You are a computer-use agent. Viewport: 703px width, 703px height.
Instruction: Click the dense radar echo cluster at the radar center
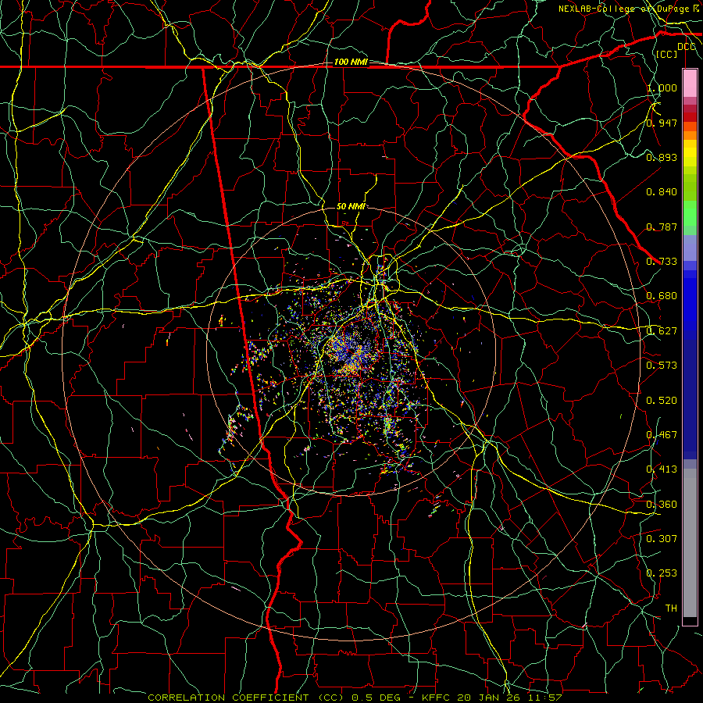pos(351,352)
